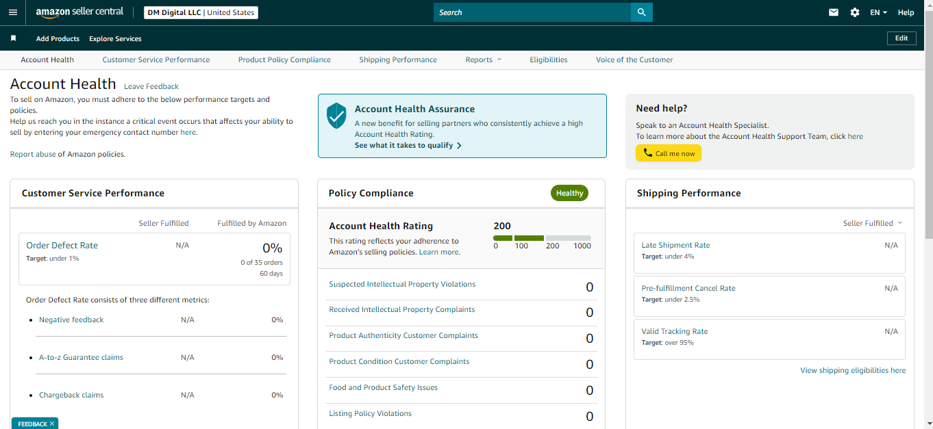Open Seller Fulfilled dropdown in Shipping Performance
Image resolution: width=933 pixels, height=429 pixels.
coord(873,223)
